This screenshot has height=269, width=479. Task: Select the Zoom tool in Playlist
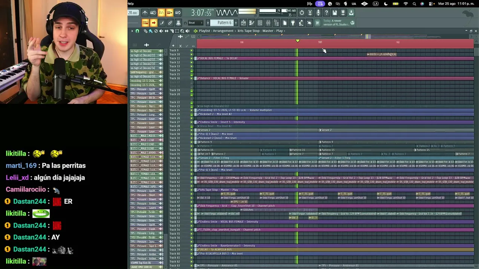182,31
